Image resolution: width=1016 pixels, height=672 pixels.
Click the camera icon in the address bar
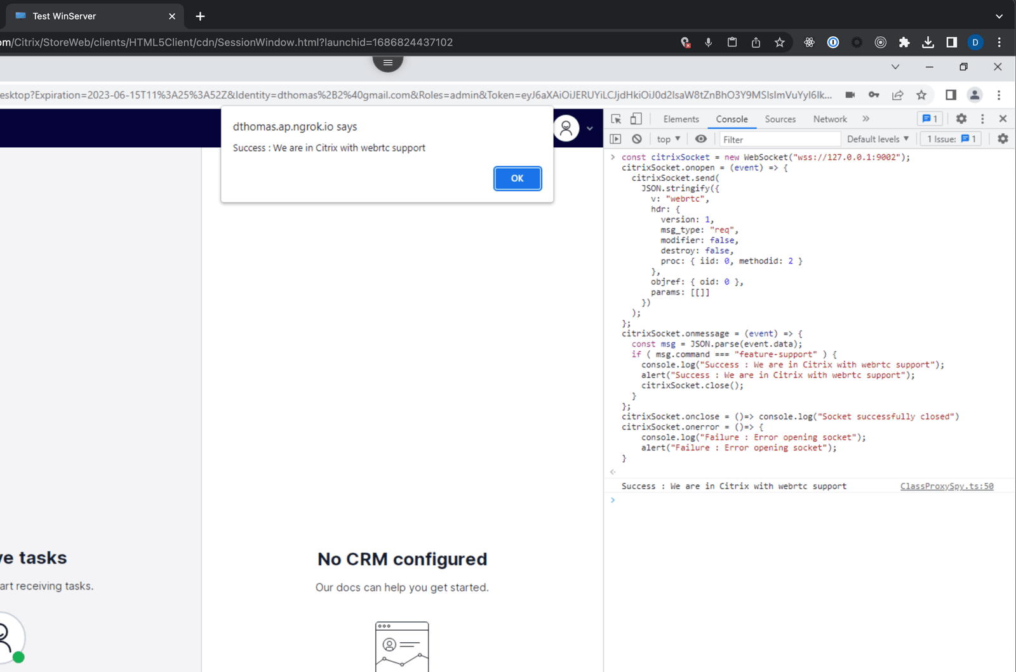[x=850, y=95]
